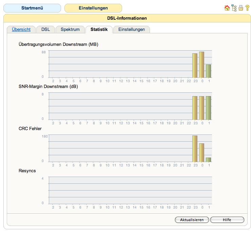Go to home page via house icon
The height and width of the screenshot is (232, 251).
(227, 8)
